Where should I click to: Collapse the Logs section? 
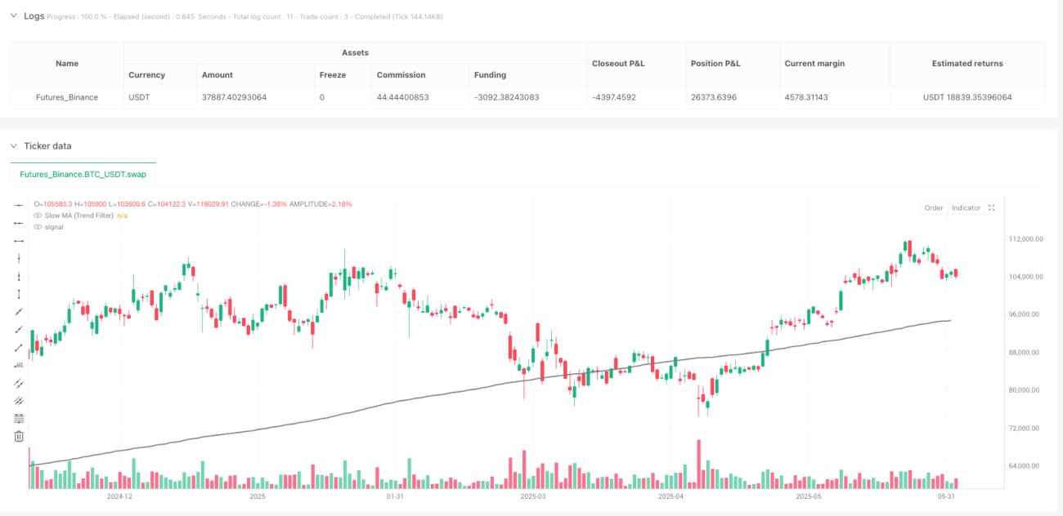[x=14, y=16]
